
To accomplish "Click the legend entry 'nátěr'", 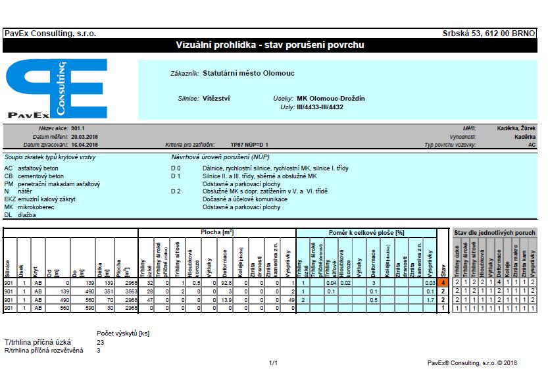I will coord(25,191).
